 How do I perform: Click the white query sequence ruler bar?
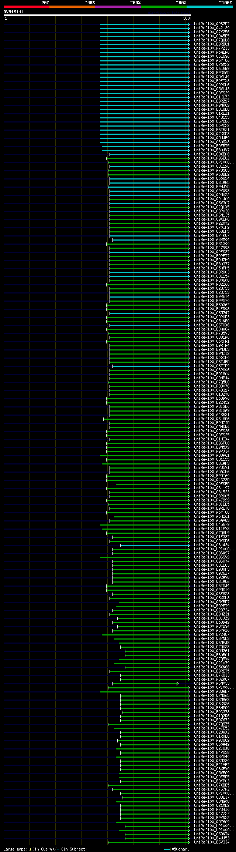tap(97, 15)
